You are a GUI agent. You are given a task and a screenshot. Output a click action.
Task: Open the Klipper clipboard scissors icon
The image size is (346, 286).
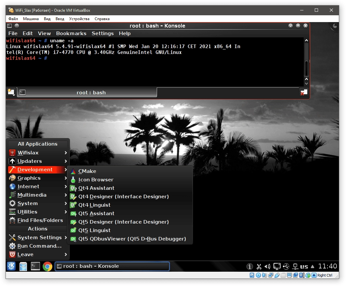259,266
